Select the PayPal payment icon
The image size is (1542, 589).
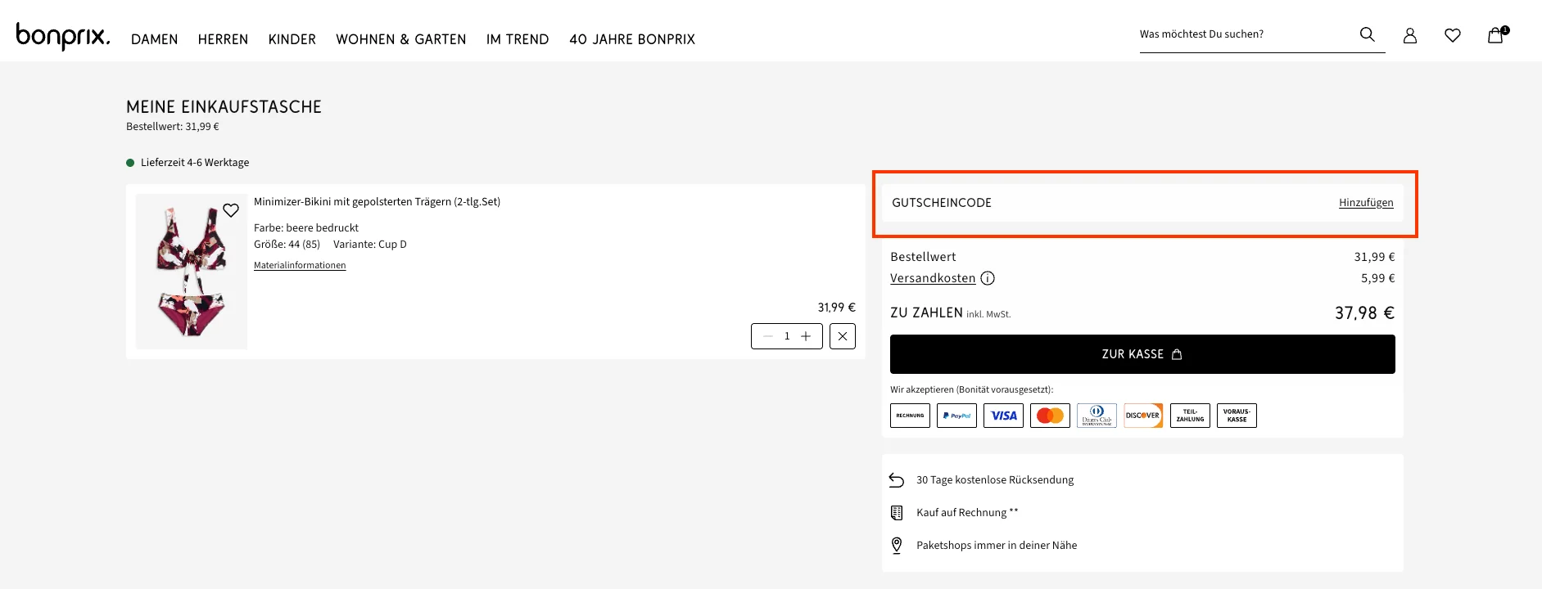pyautogui.click(x=956, y=416)
